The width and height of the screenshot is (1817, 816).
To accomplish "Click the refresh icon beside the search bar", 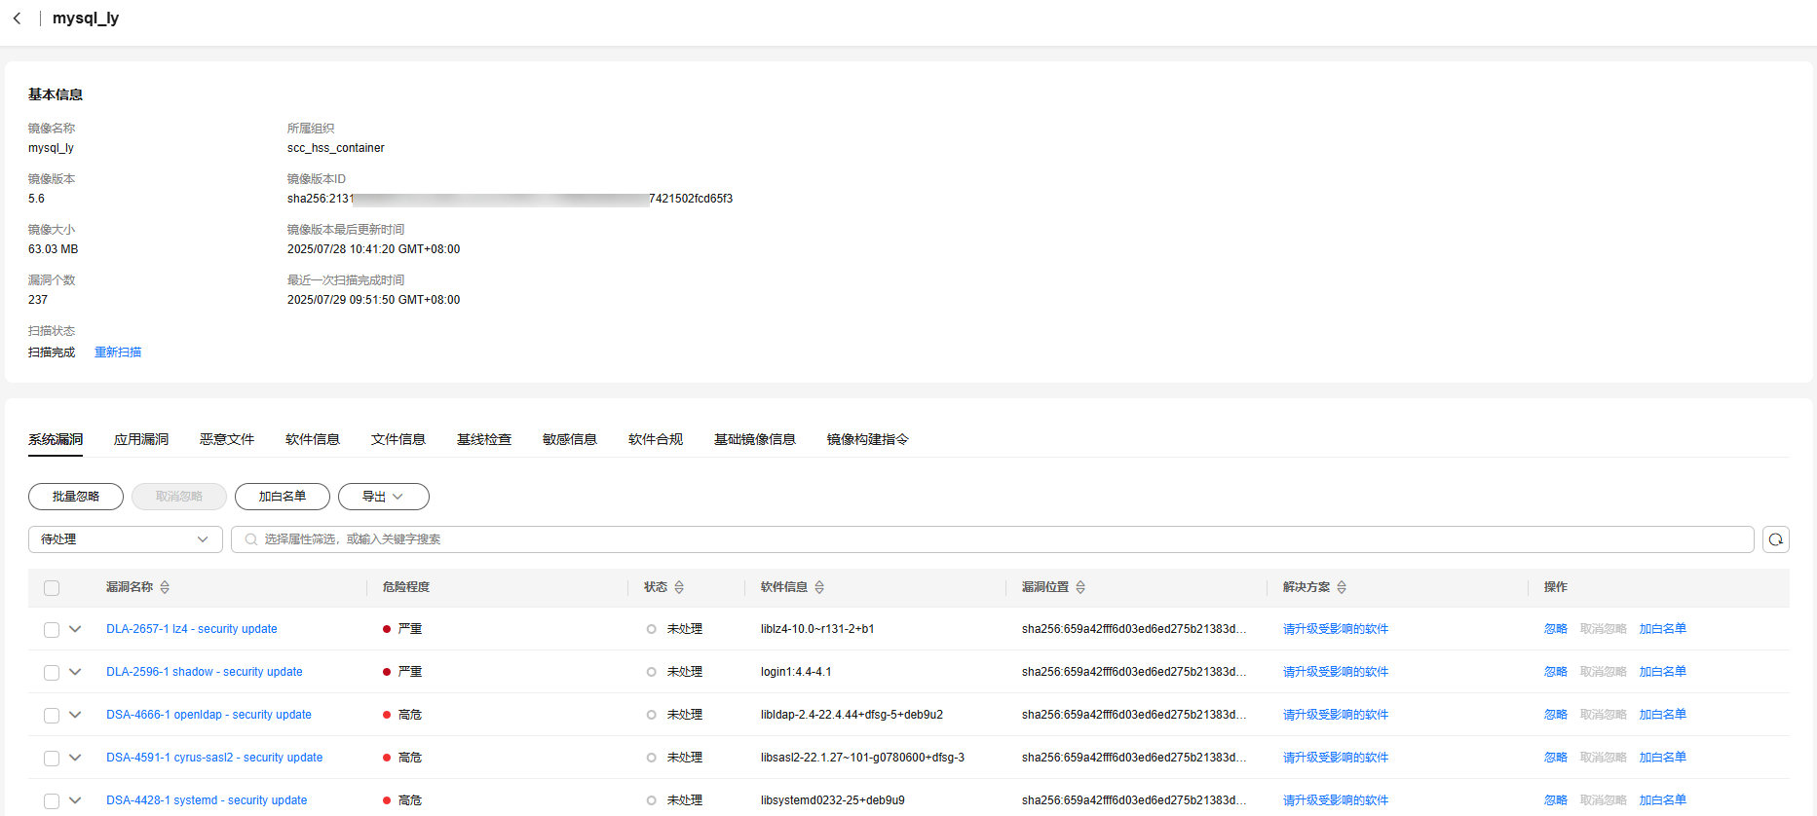I will (1775, 539).
